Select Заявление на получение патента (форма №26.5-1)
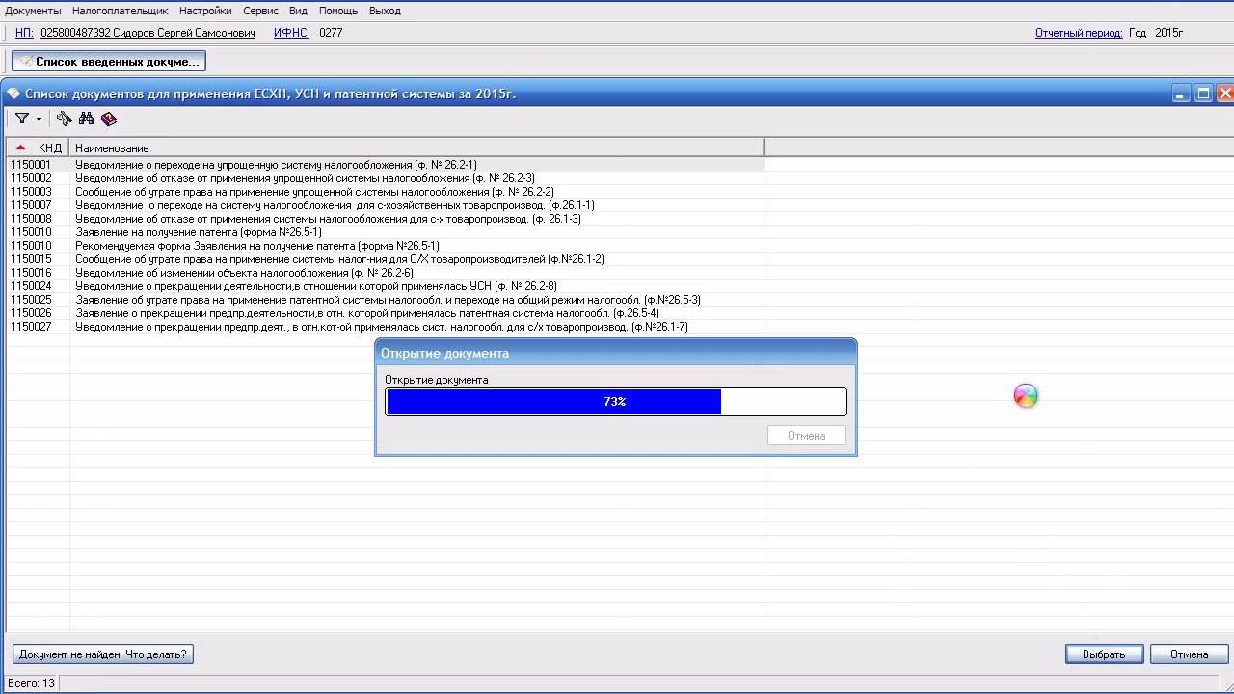Viewport: 1234px width, 694px height. 386,232
